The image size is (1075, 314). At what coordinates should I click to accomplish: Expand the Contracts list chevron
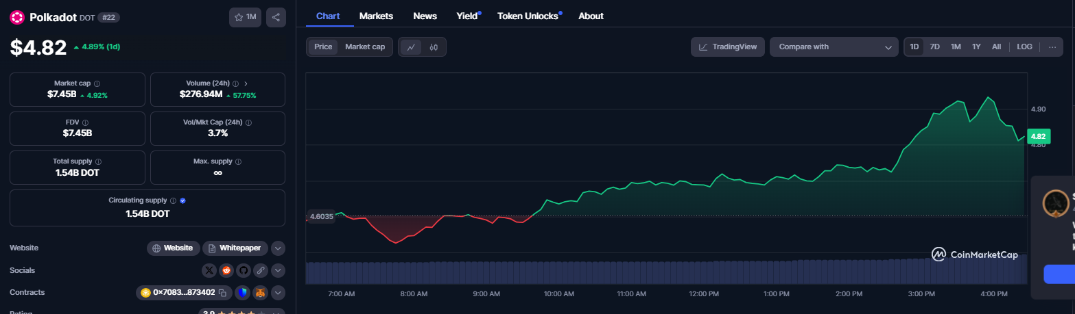click(x=278, y=293)
